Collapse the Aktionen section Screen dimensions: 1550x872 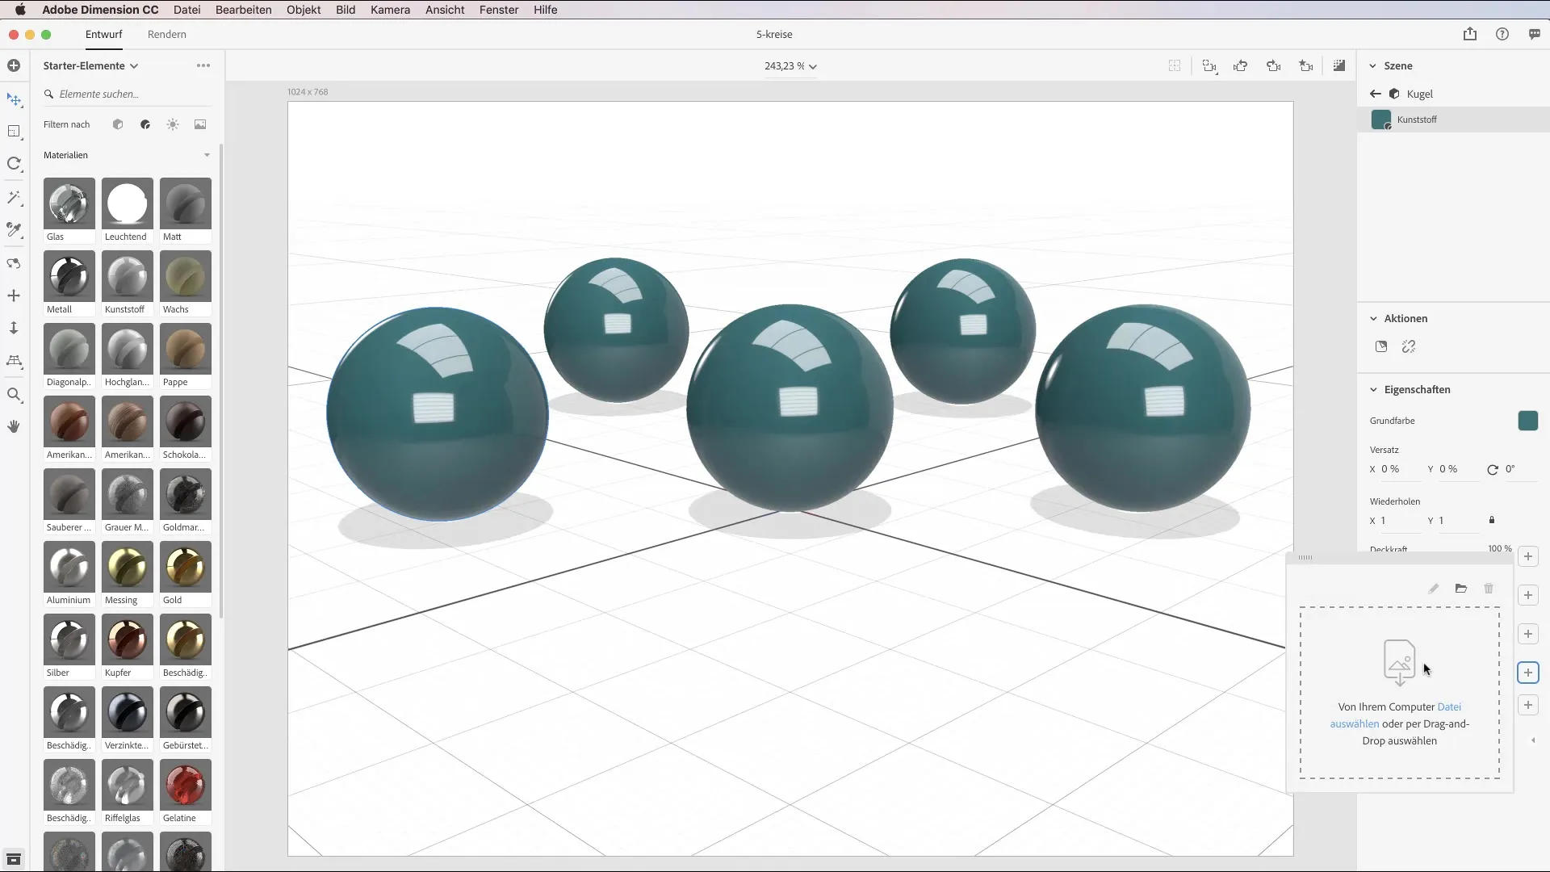1373,318
